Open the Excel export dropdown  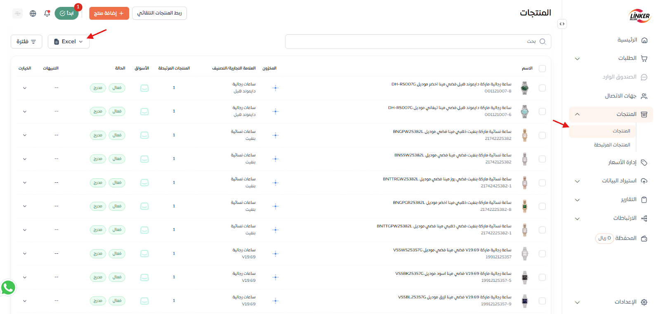(x=68, y=42)
